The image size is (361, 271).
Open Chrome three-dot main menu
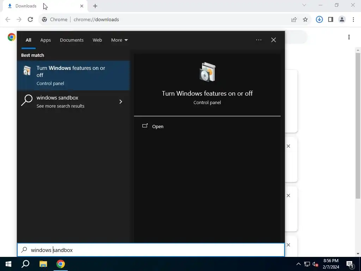[x=353, y=20]
